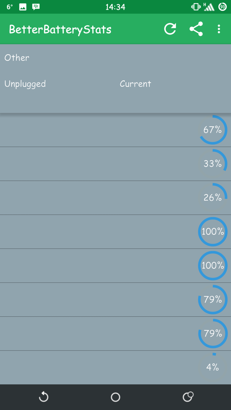Select the row showing 26%
This screenshot has height=410, width=231.
pyautogui.click(x=115, y=198)
